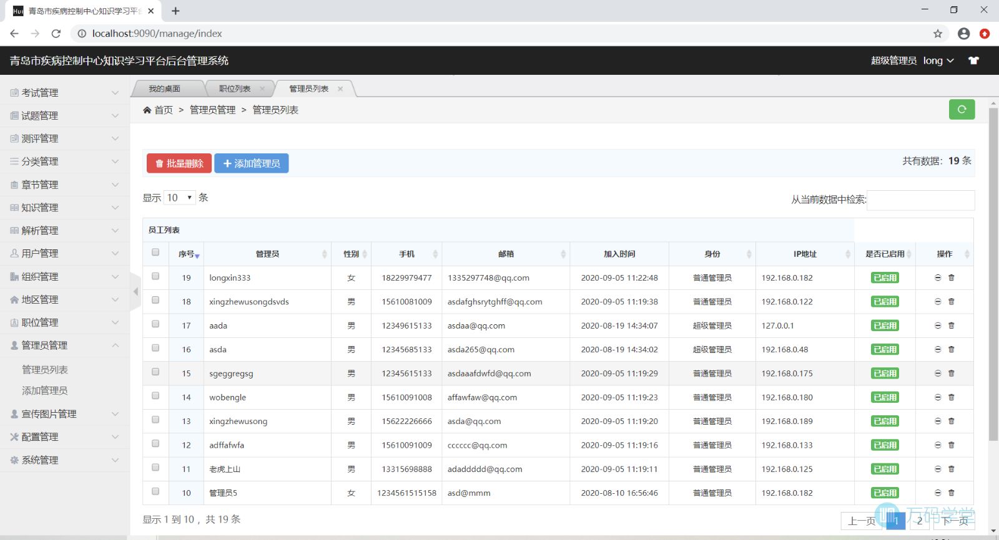Click the green refresh icon button
999x540 pixels.
(962, 109)
